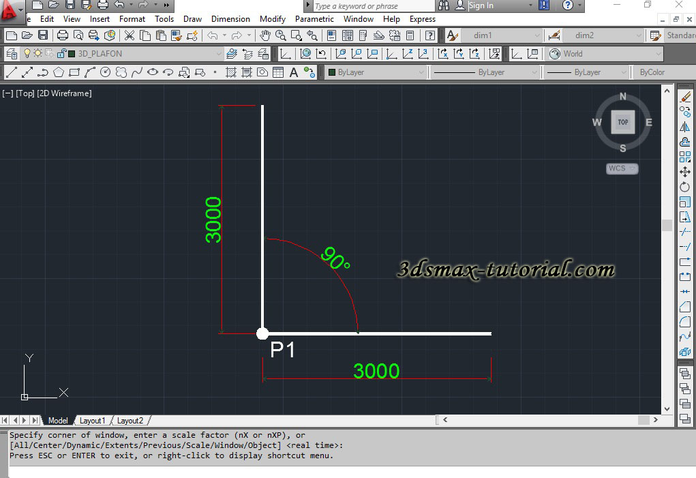Screen dimensions: 696x478
Task: Select the Spline draw tool
Action: click(x=137, y=72)
